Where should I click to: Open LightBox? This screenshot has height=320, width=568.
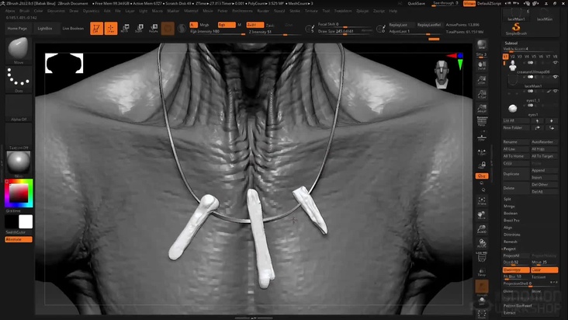45,28
